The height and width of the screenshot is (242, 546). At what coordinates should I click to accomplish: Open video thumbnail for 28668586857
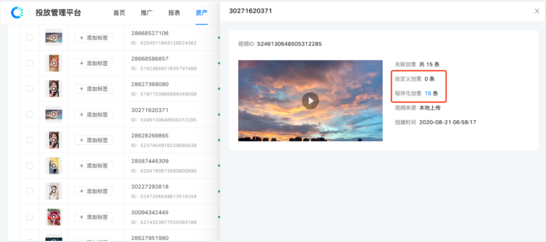54,63
